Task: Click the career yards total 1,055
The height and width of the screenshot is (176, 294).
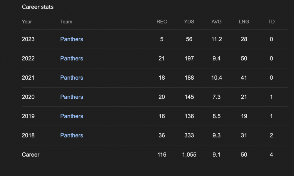Action: 189,155
